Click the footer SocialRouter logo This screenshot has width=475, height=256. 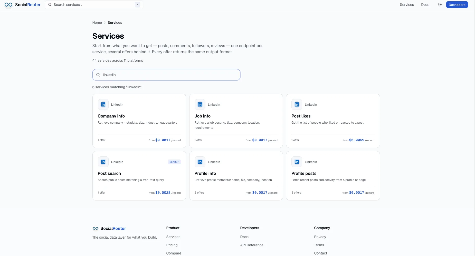point(109,228)
